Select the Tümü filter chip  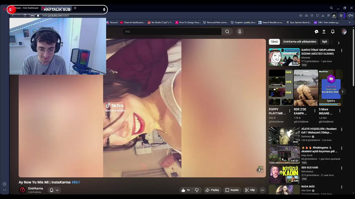(274, 42)
